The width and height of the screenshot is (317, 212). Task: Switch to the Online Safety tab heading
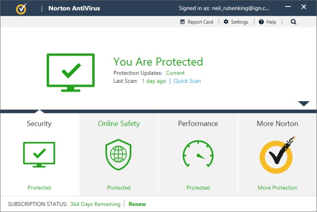click(119, 124)
